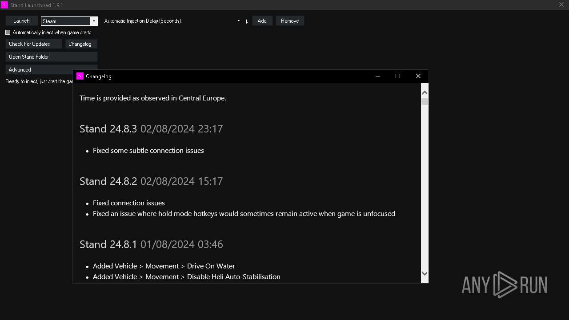Open the Changelog from Launchpad
Screen dimensions: 569x320
pyautogui.click(x=81, y=44)
